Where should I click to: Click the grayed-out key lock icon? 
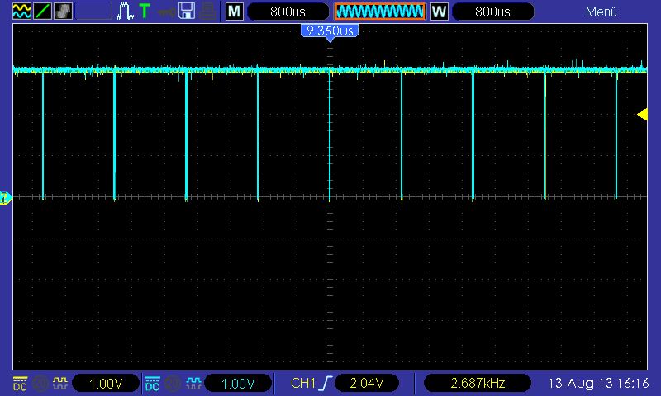[x=166, y=12]
